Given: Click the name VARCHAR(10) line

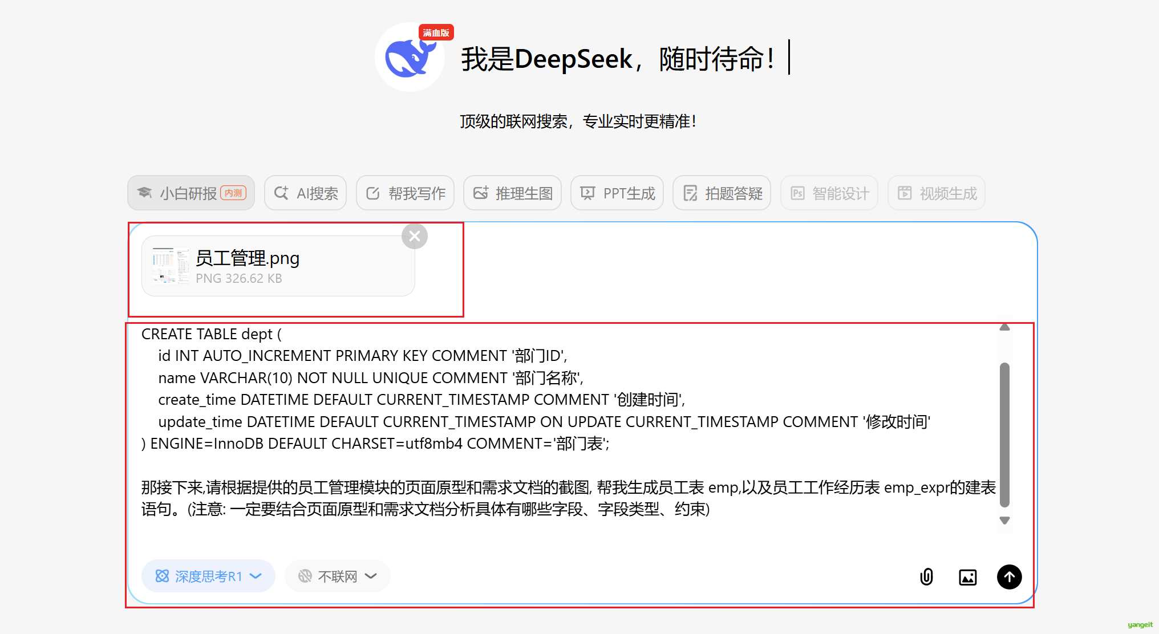Looking at the screenshot, I should pos(371,377).
